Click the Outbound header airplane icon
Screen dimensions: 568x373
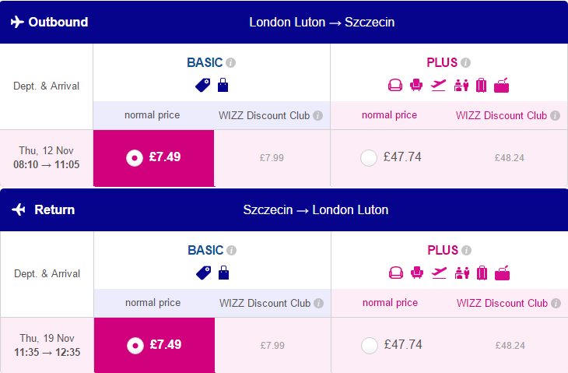17,22
